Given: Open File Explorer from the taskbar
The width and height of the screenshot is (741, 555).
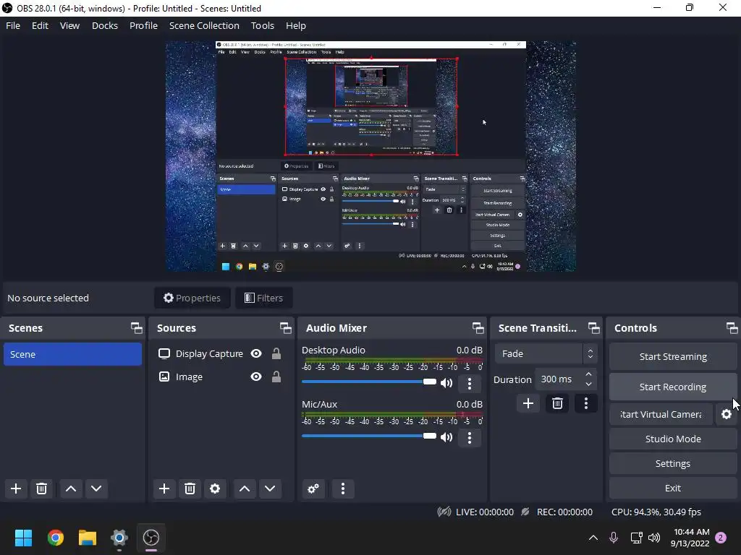Looking at the screenshot, I should 88,538.
